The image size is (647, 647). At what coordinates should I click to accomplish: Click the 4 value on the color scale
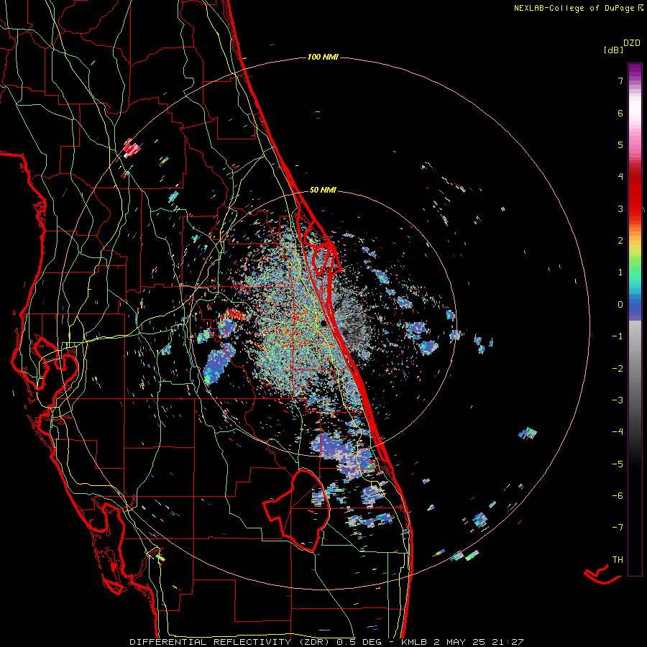click(x=620, y=177)
